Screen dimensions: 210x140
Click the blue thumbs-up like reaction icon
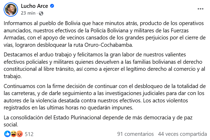(x=7, y=134)
